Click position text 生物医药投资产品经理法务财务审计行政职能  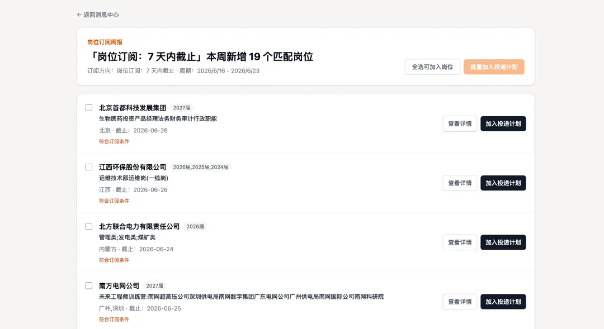pos(158,119)
